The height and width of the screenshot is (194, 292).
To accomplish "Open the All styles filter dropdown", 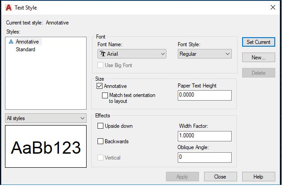I will click(45, 118).
